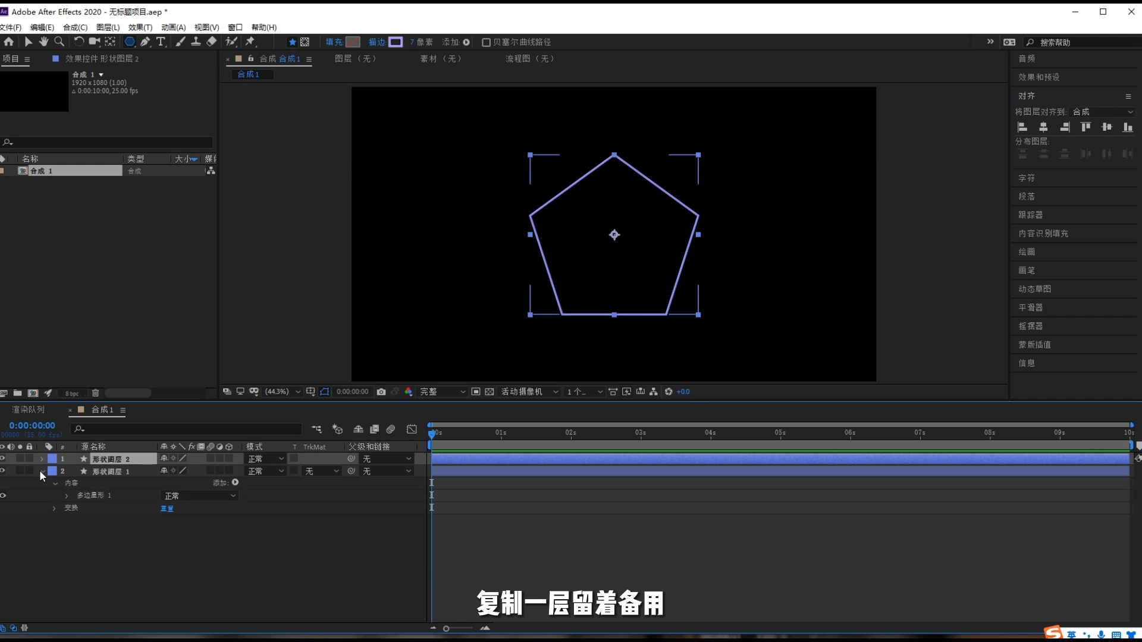Select the Type text tool
Image resolution: width=1142 pixels, height=642 pixels.
(161, 42)
